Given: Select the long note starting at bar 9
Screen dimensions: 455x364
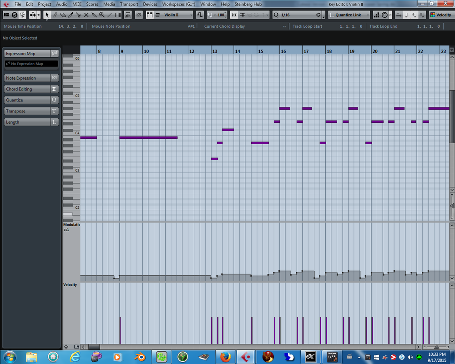Looking at the screenshot, I should (148, 137).
